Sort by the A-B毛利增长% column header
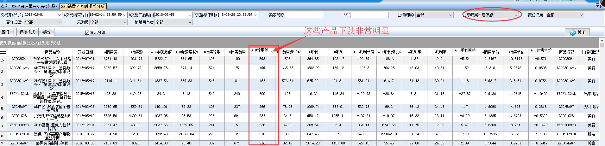Viewport: 605px width, 146px height. (389, 52)
